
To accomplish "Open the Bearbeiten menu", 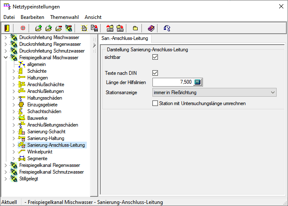I will tap(32, 17).
